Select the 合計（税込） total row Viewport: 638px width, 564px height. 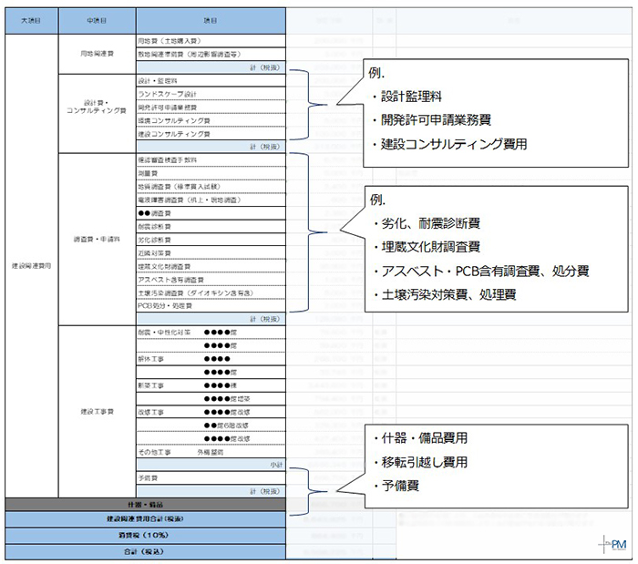(146, 552)
